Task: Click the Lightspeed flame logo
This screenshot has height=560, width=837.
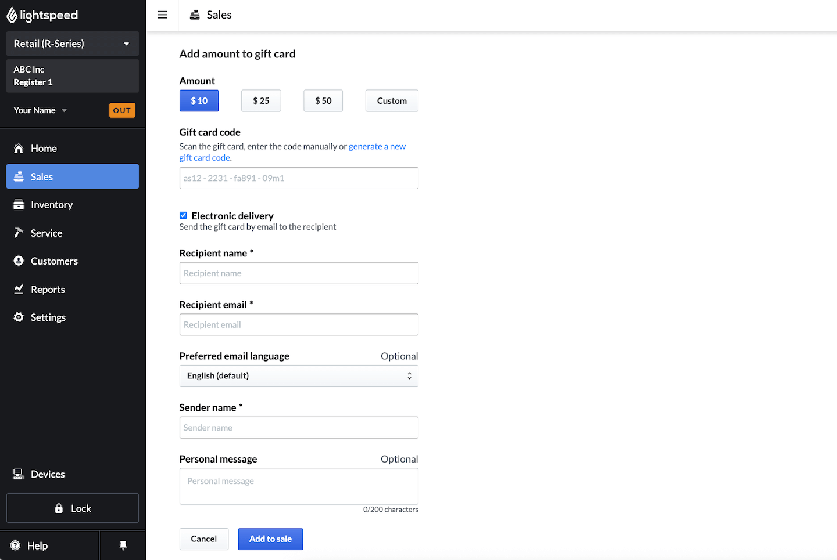Action: [12, 15]
